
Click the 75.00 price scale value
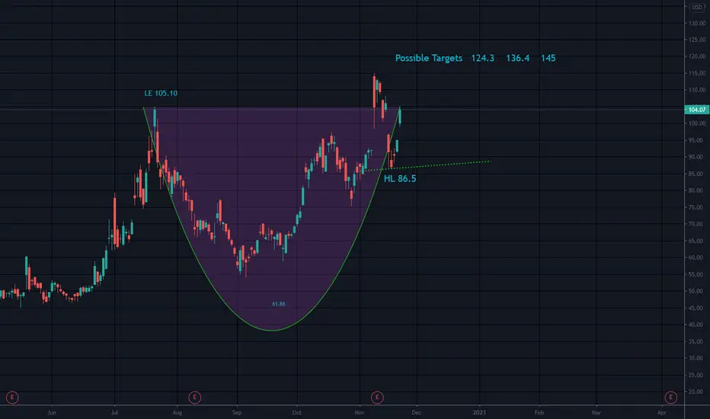pos(697,207)
